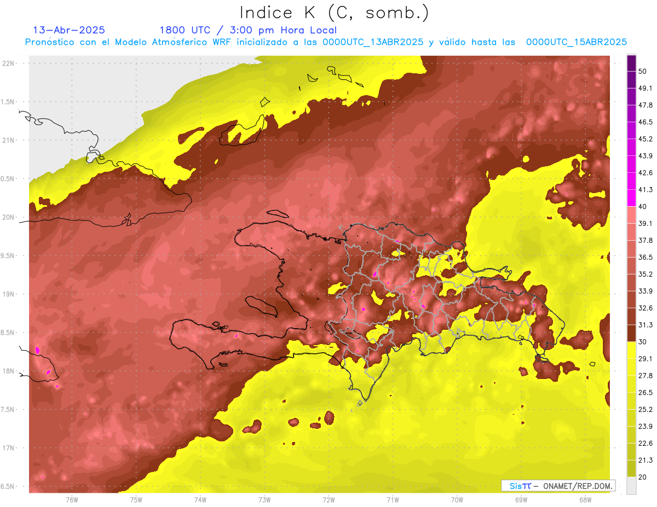Click the '25.2' colorbar label

tap(646, 409)
